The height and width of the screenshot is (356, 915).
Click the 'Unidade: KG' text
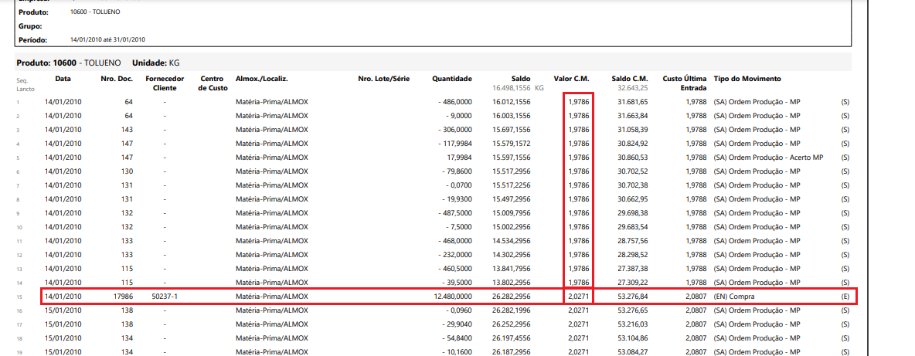click(158, 63)
